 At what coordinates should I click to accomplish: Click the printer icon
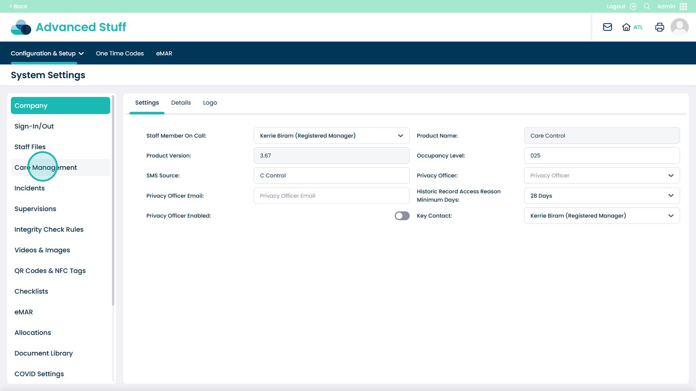[x=659, y=27]
